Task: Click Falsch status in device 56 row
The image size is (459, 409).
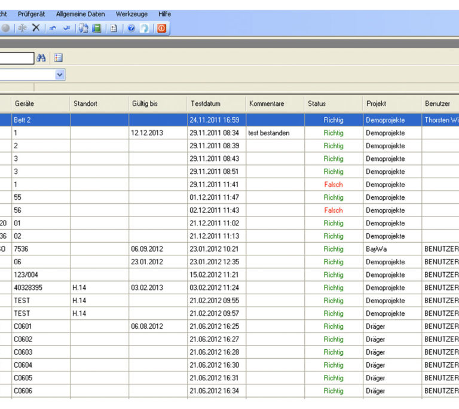Action: point(333,210)
